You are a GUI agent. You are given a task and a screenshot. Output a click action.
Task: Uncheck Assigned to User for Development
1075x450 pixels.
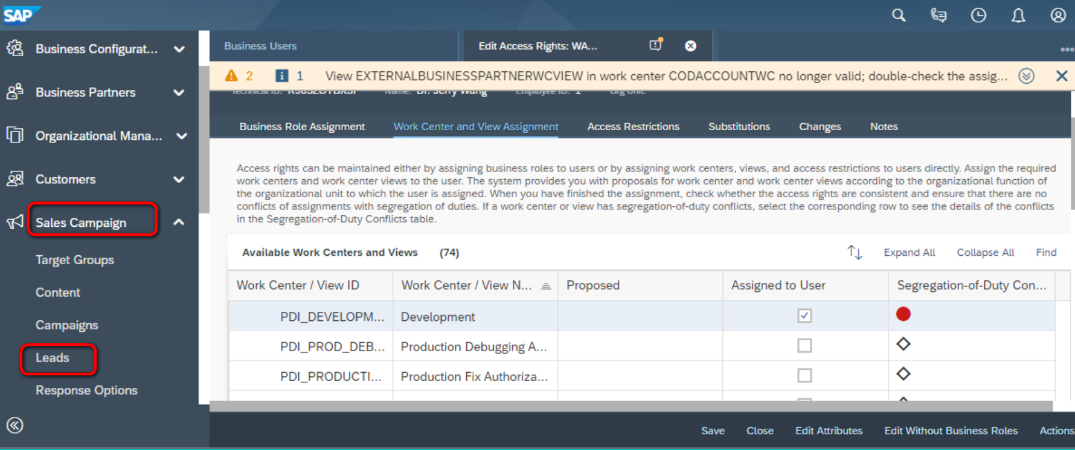(x=804, y=315)
